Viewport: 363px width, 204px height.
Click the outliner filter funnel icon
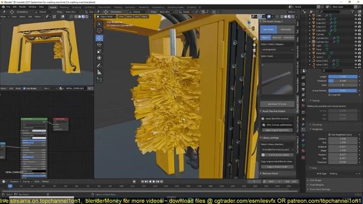(x=352, y=11)
